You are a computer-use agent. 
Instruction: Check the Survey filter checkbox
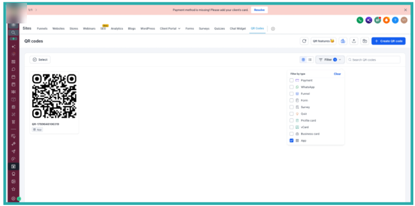tap(291, 107)
